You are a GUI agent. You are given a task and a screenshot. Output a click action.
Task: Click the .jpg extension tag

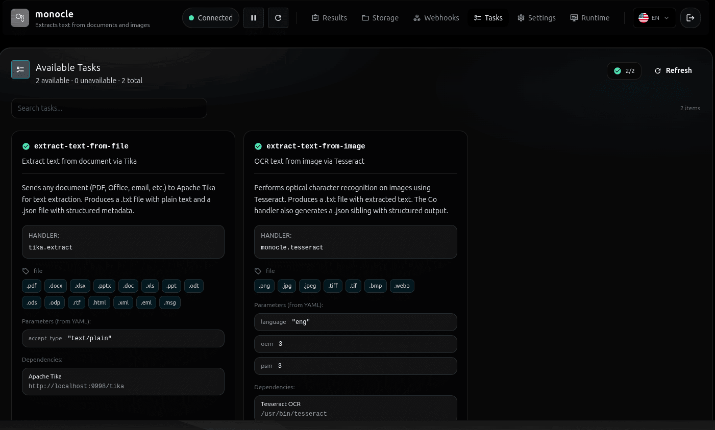[x=287, y=286]
